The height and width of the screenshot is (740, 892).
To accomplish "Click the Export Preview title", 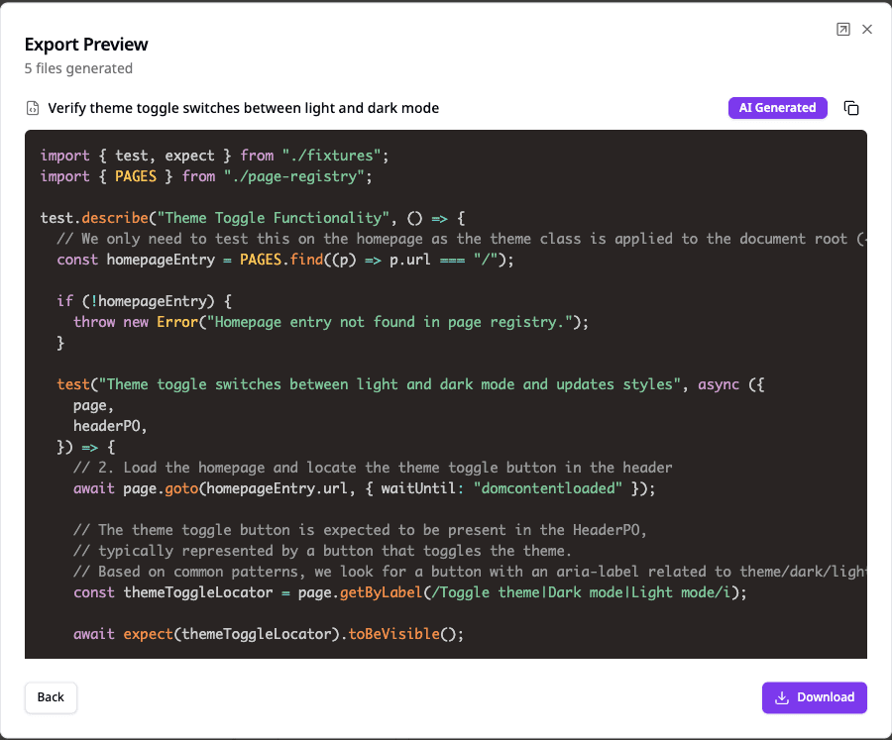I will pyautogui.click(x=86, y=45).
